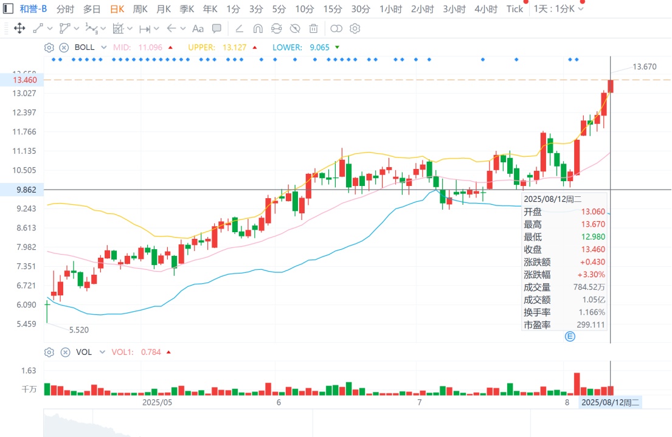Hide all drawings with eye-slash icon
672x437 pixels.
295,29
